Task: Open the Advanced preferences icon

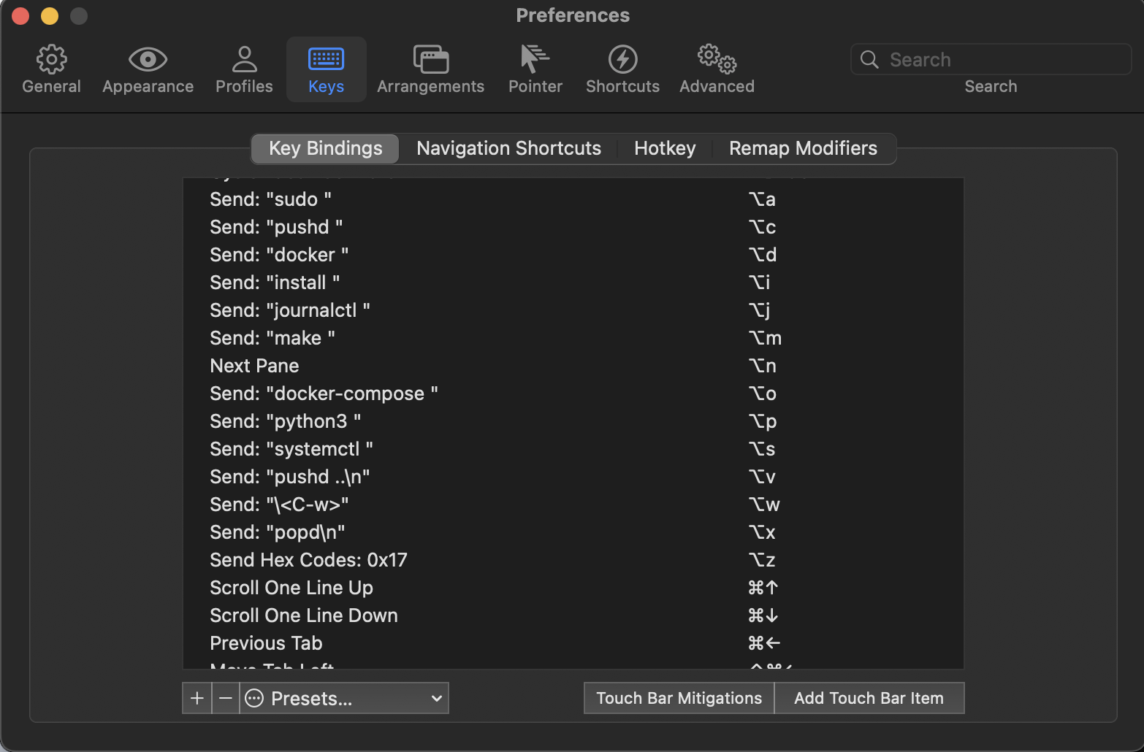Action: point(716,68)
